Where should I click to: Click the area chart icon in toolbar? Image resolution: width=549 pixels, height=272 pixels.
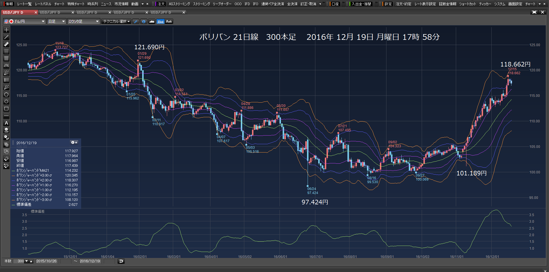coord(152,21)
